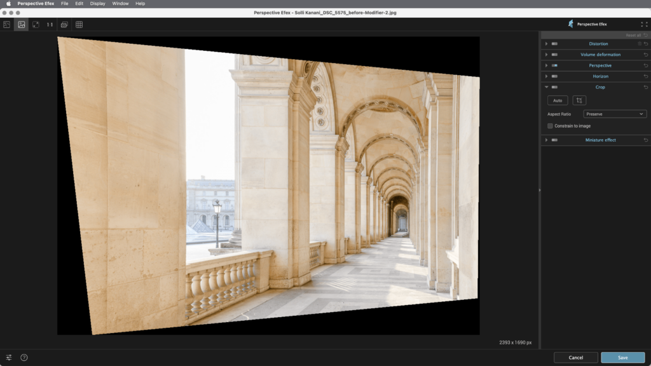Image resolution: width=651 pixels, height=366 pixels.
Task: Click the Horizon section title
Action: (600, 76)
